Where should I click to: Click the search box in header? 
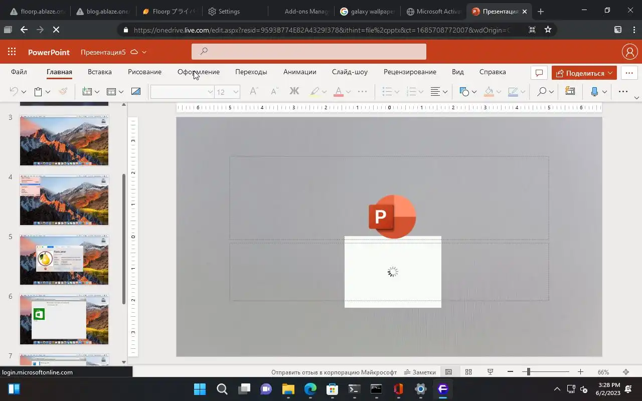pos(309,51)
